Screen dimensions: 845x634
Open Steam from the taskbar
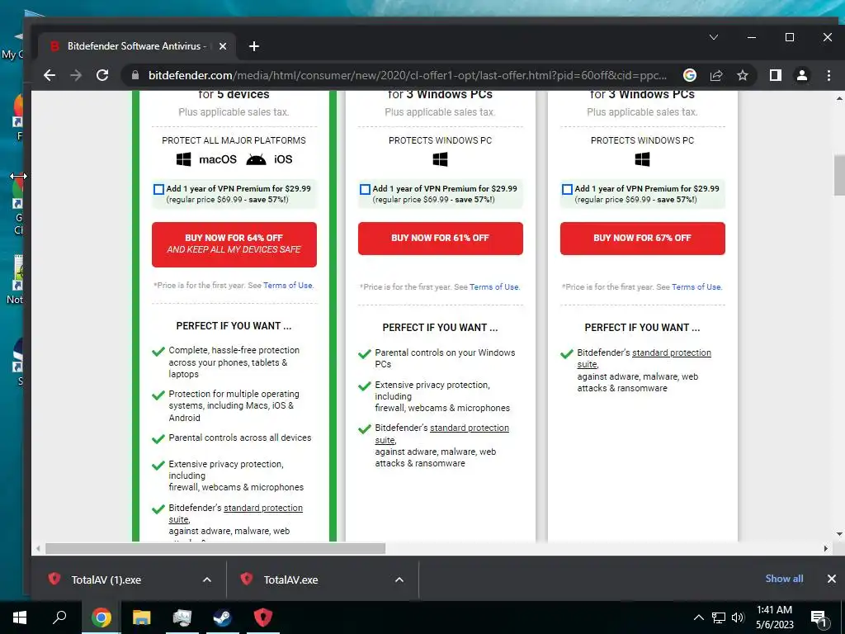(223, 617)
